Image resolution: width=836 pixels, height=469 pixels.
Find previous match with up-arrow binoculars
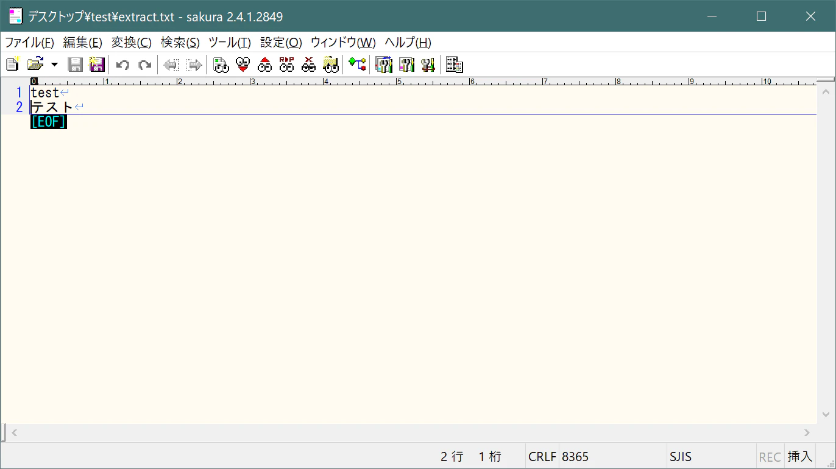tap(264, 65)
